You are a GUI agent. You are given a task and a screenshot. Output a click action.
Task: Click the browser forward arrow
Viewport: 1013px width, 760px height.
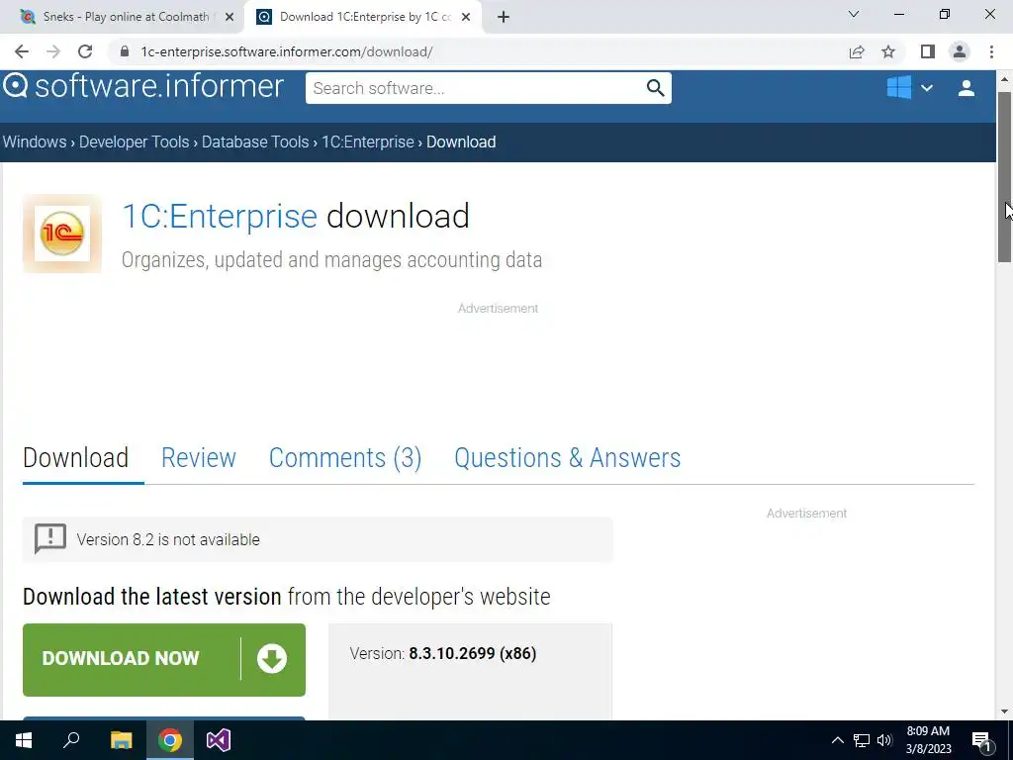tap(53, 51)
